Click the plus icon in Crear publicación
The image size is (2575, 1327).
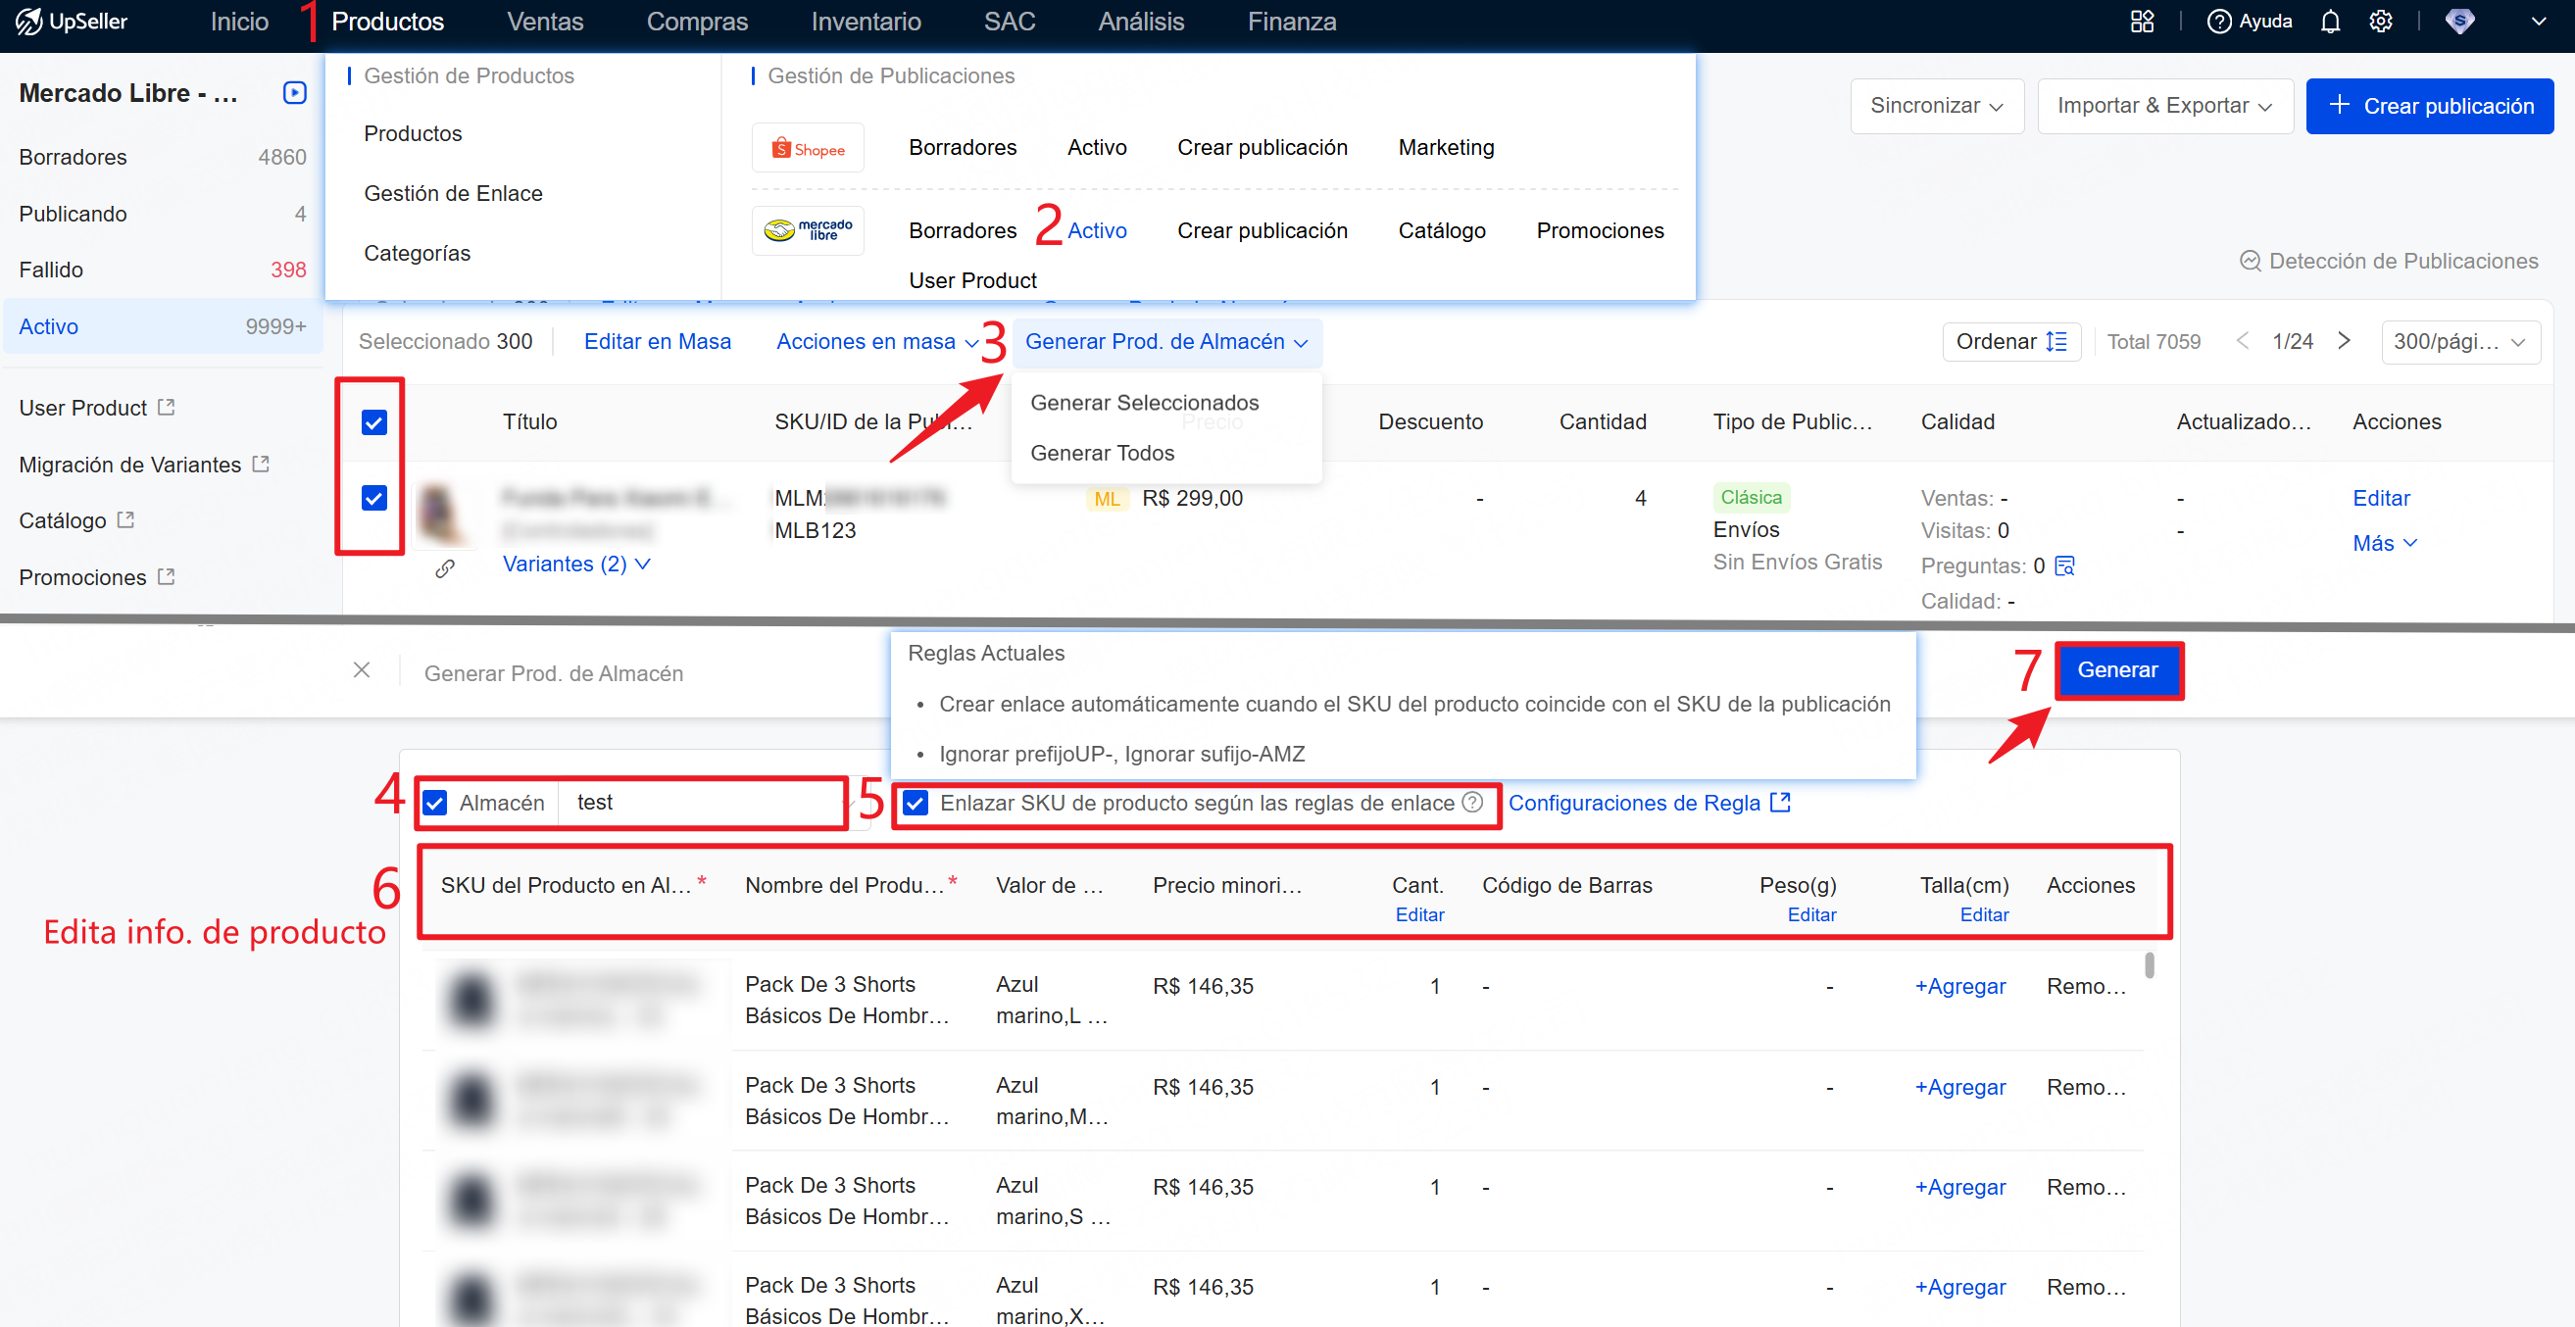point(2339,104)
